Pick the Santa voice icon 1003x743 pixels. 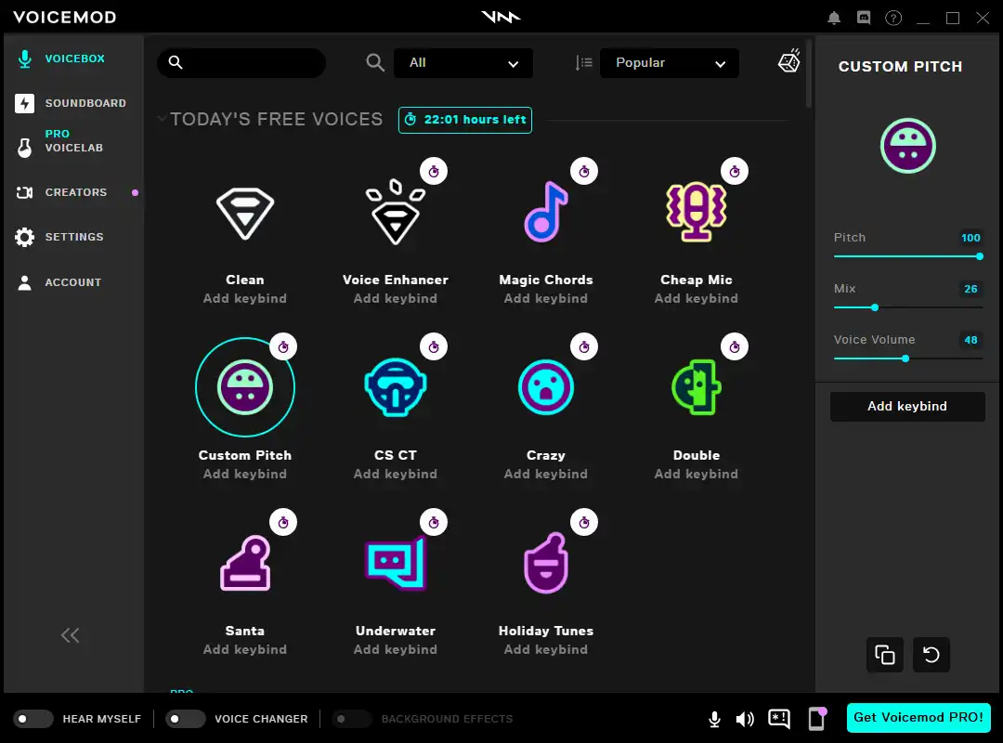[x=245, y=563]
